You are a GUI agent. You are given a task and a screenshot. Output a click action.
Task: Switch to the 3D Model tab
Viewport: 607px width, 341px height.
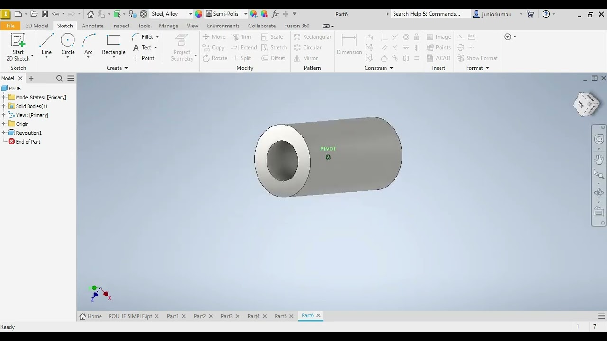coord(37,26)
